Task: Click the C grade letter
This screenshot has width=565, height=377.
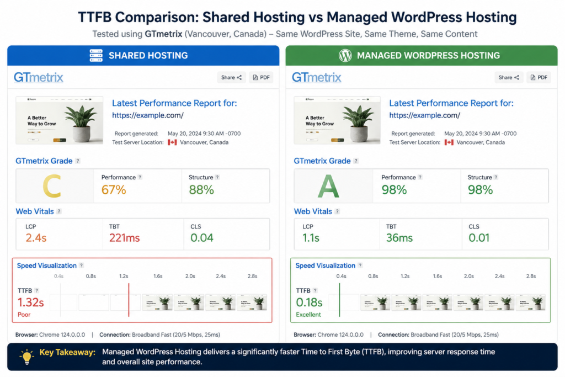Action: [52, 187]
